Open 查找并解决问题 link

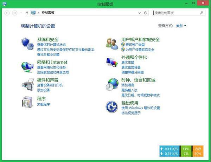pyautogui.click(x=48, y=54)
